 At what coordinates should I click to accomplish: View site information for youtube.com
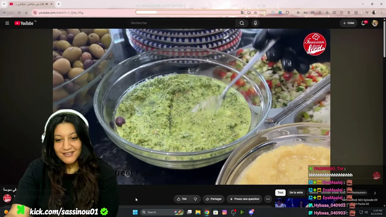[x=35, y=13]
